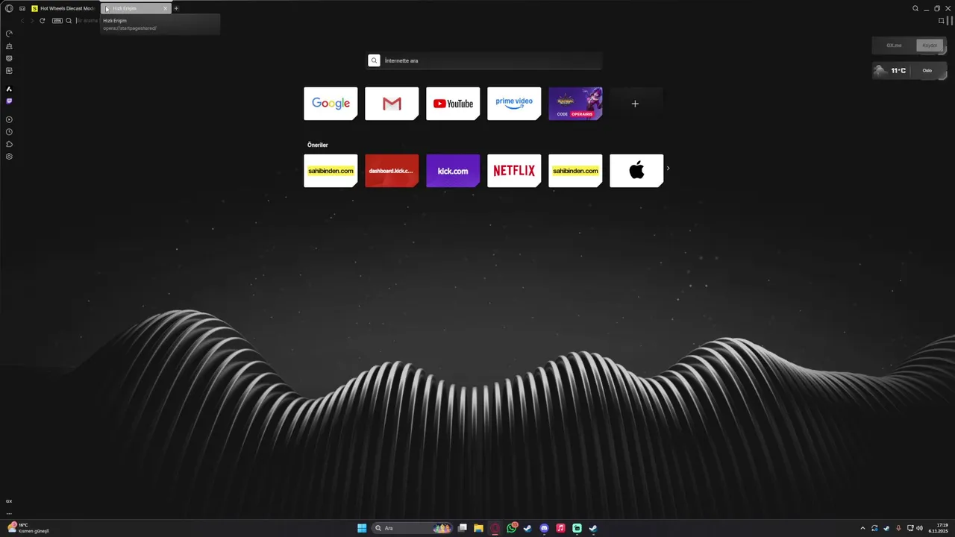
Task: Open the volume speaker tray icon
Action: (x=919, y=528)
